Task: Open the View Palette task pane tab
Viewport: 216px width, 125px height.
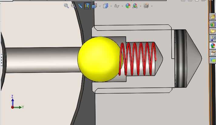Action: 213,38
